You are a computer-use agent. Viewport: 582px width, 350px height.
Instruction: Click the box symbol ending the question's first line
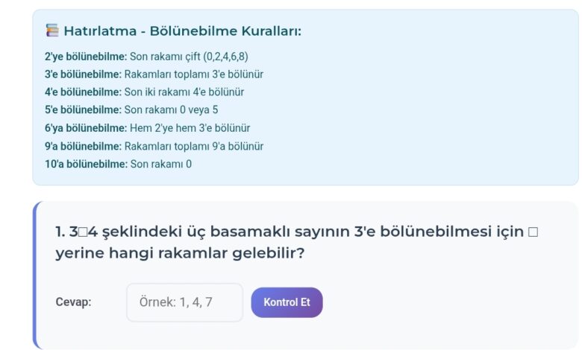click(533, 232)
